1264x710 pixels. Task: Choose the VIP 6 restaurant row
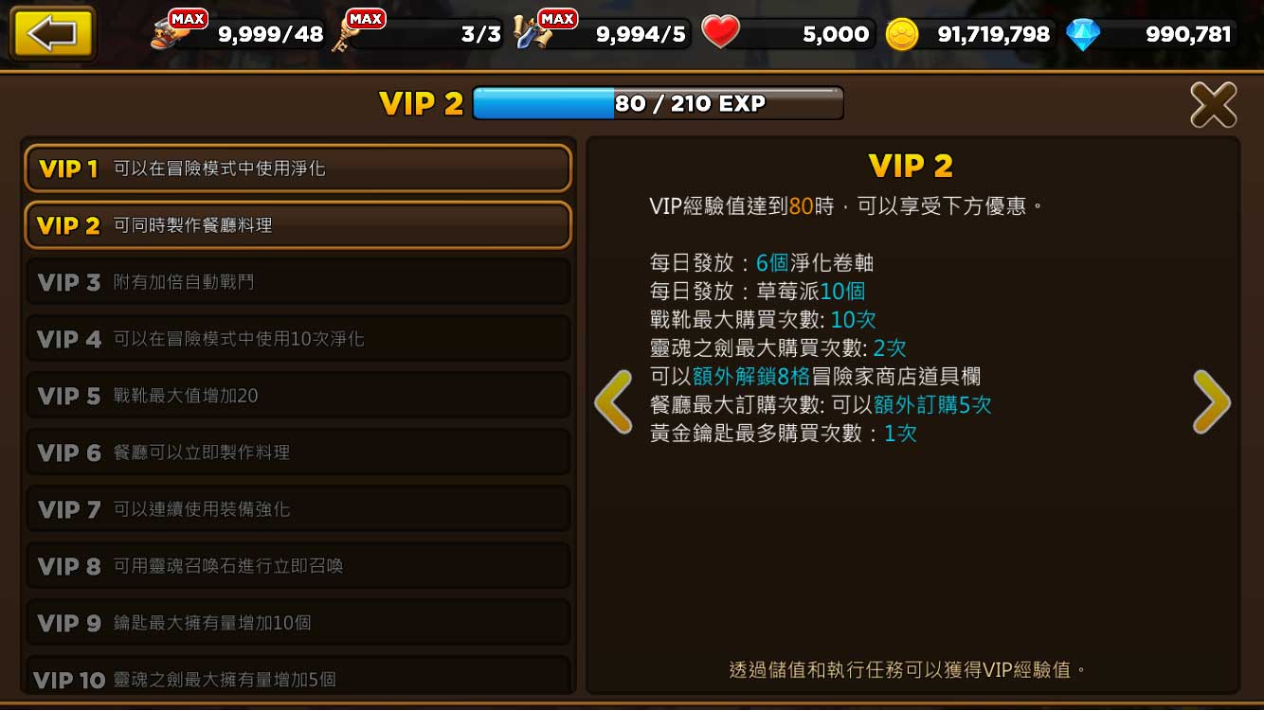point(298,453)
